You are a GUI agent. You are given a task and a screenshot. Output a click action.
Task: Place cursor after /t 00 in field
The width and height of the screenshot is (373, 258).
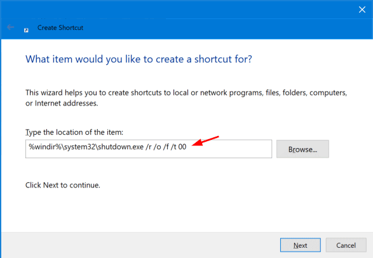click(x=187, y=147)
